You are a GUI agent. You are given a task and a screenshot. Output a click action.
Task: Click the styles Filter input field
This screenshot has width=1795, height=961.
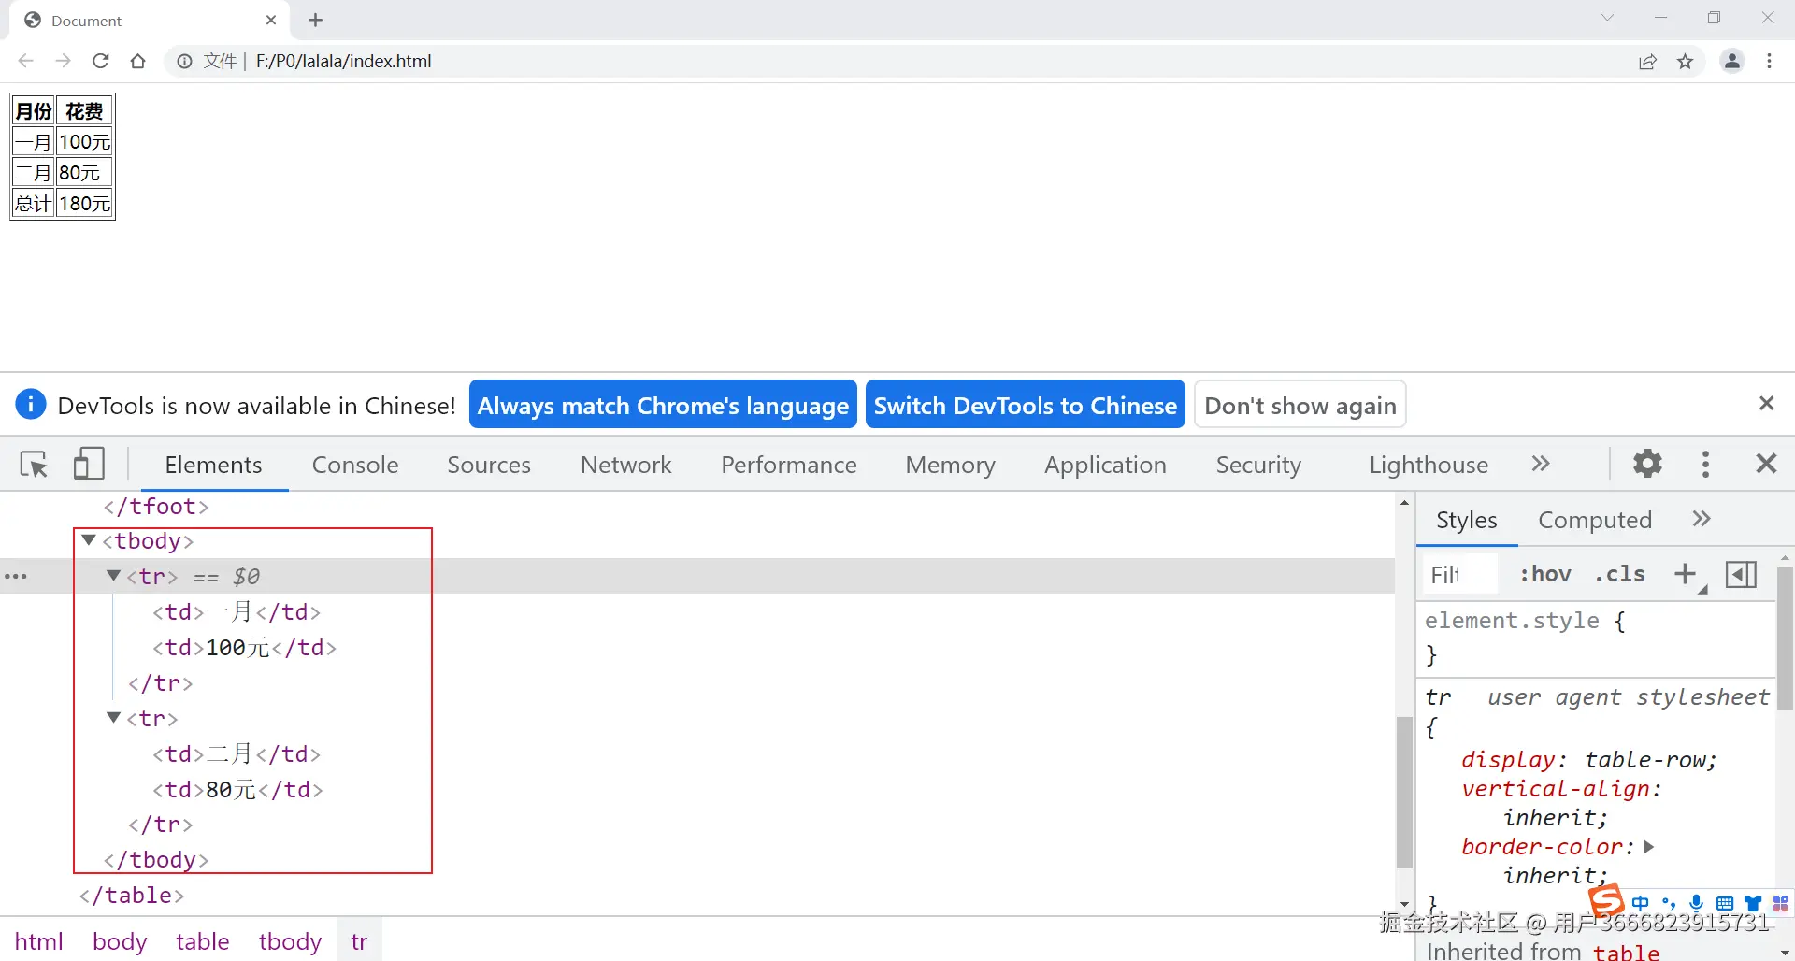coord(1458,574)
